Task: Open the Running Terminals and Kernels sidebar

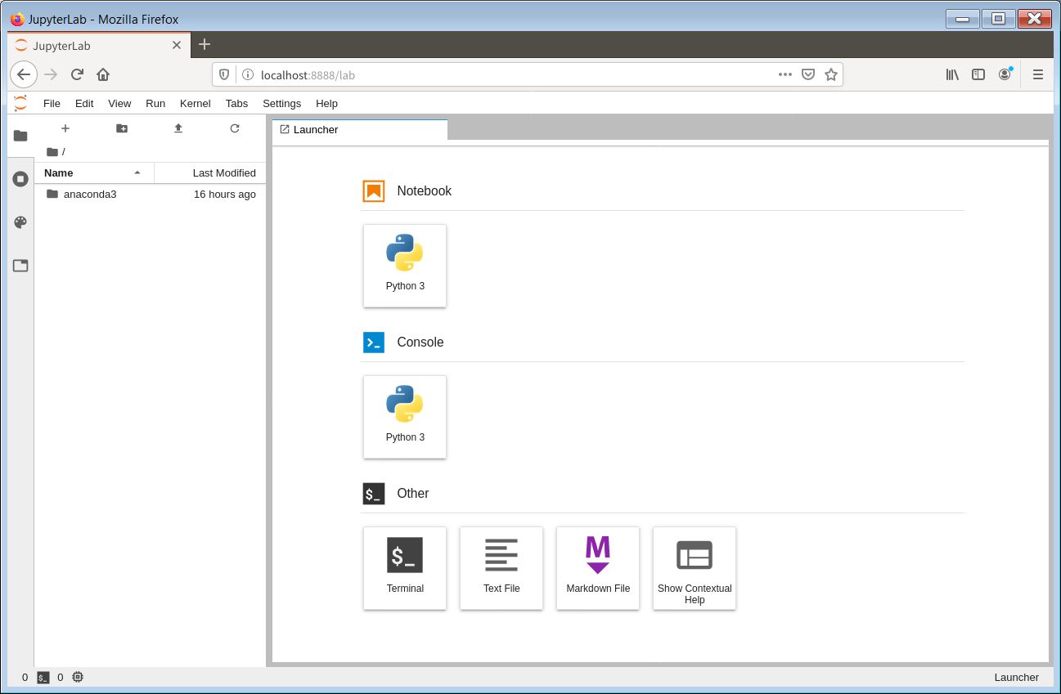Action: tap(20, 179)
